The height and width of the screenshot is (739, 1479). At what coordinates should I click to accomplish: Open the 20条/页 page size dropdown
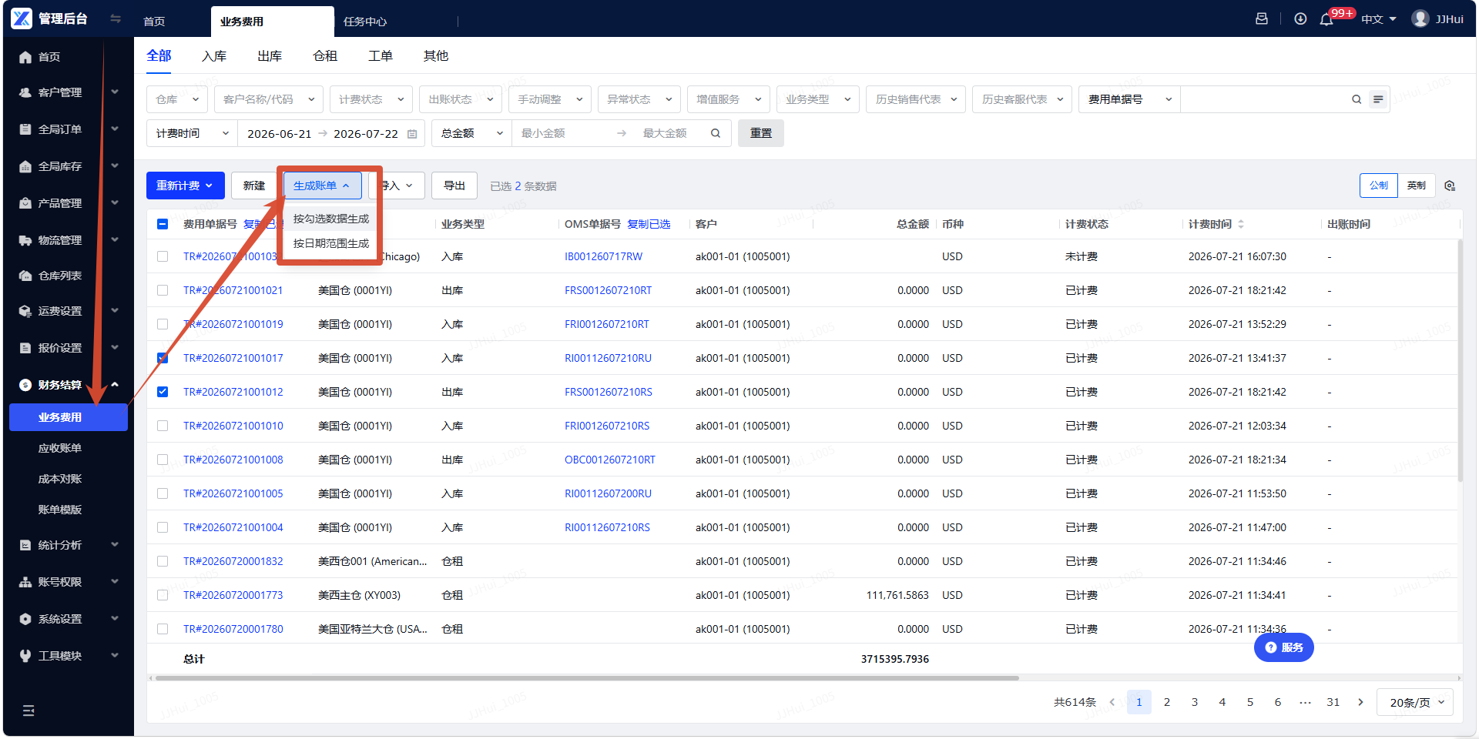pyautogui.click(x=1415, y=702)
